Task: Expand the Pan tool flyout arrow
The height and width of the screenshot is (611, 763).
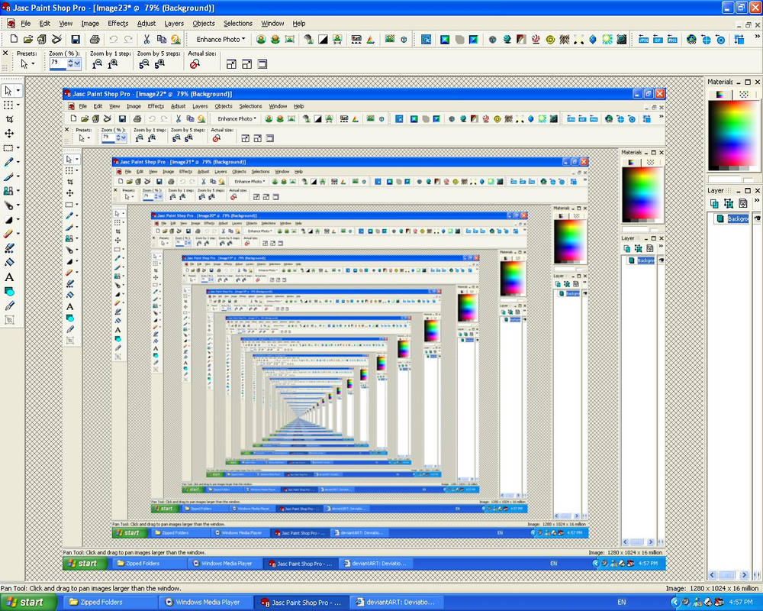Action: pyautogui.click(x=18, y=91)
